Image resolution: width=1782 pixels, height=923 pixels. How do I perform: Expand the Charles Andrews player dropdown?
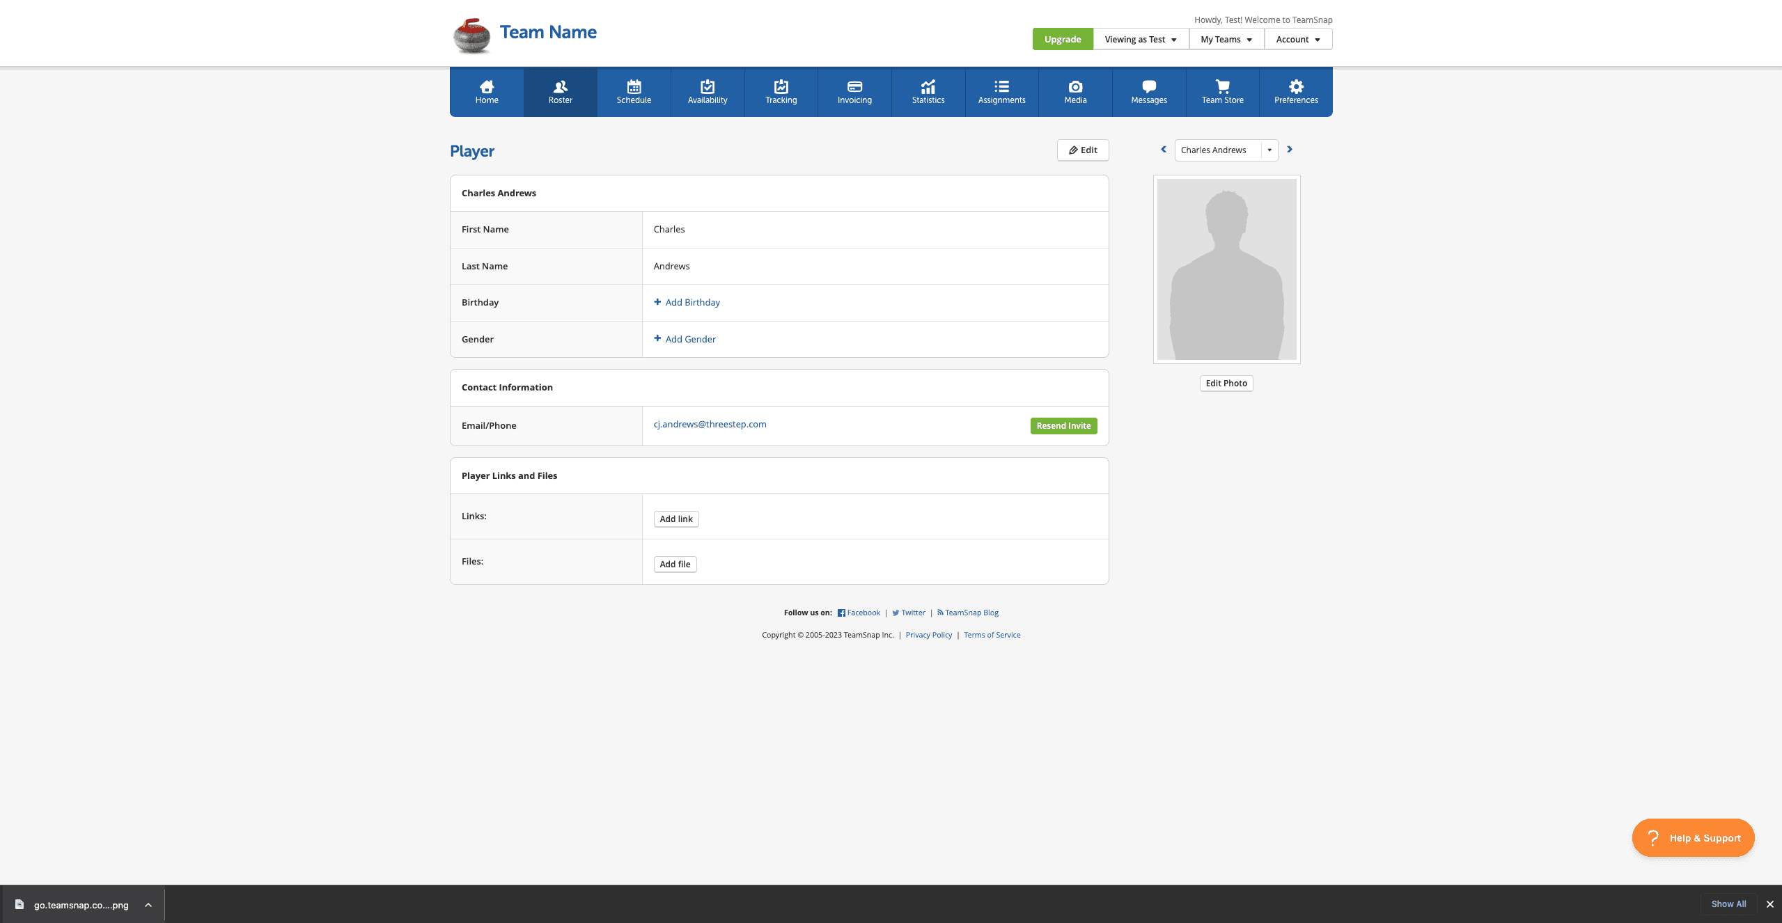point(1269,150)
